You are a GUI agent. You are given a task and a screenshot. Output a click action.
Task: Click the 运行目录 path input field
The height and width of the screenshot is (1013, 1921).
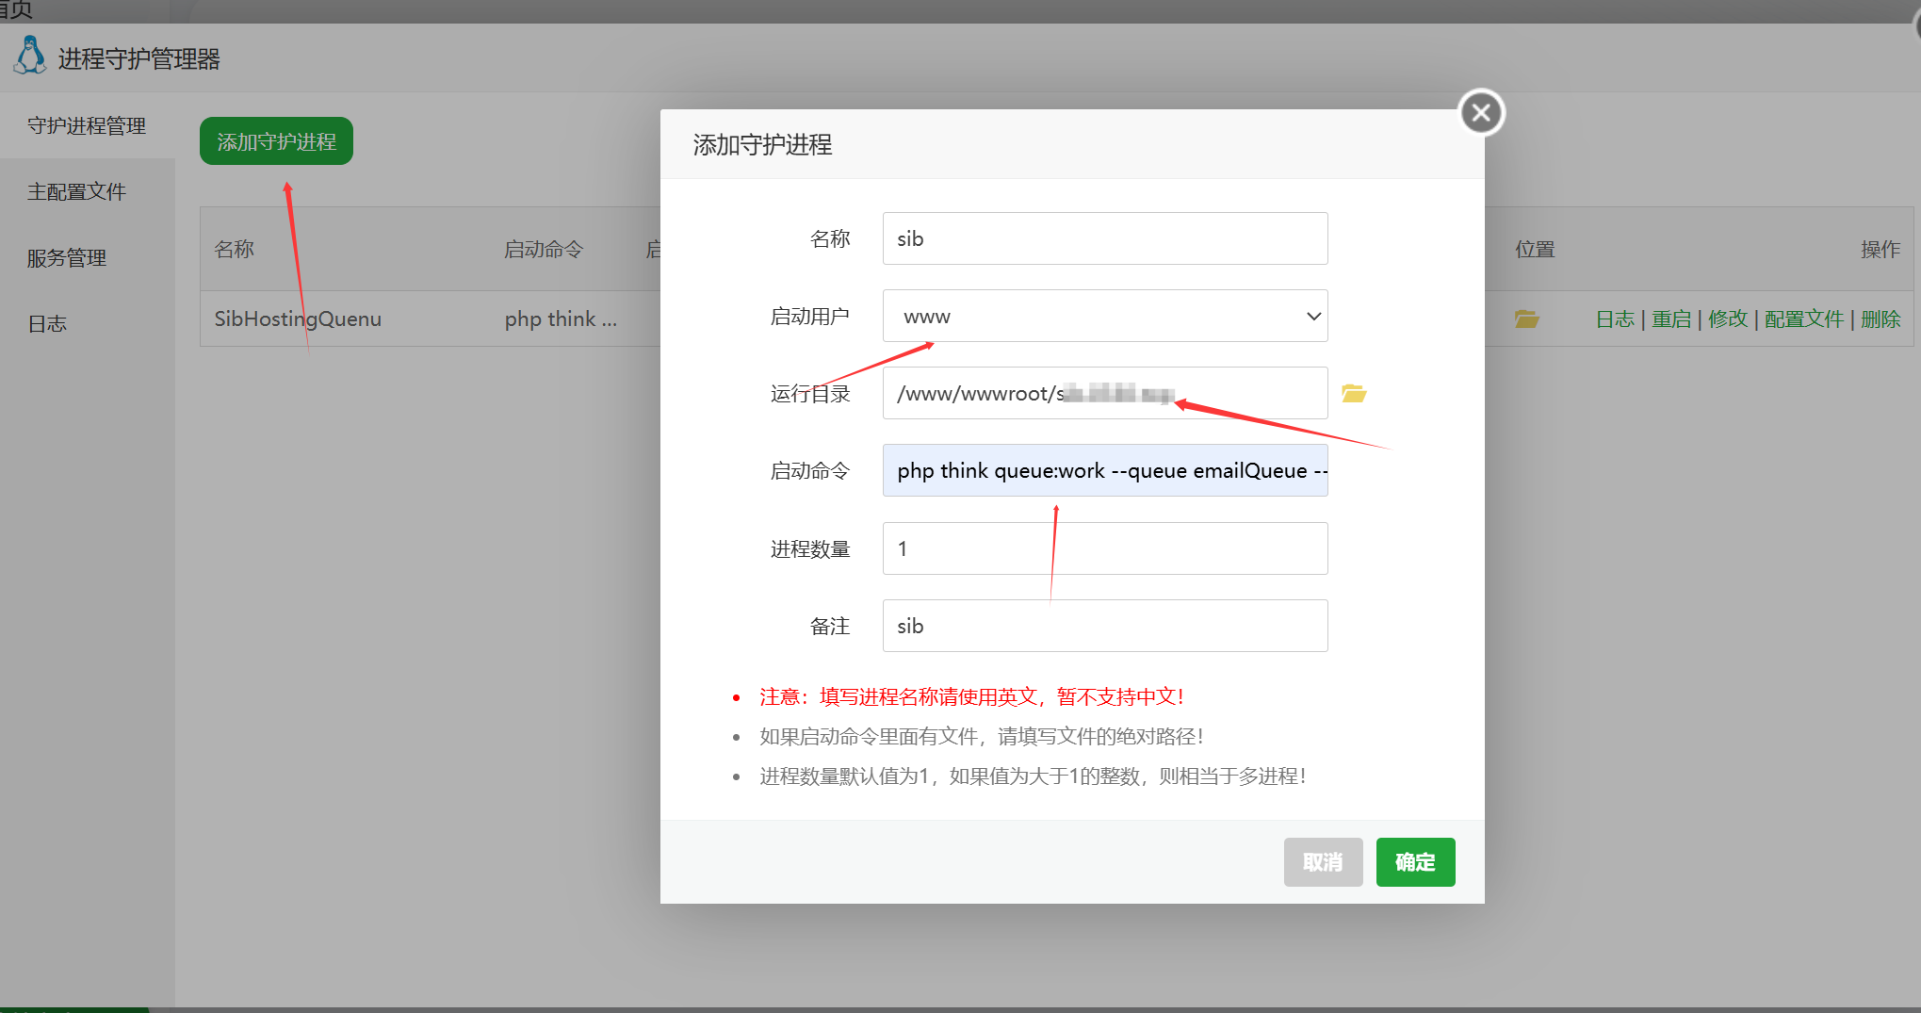coord(1104,394)
